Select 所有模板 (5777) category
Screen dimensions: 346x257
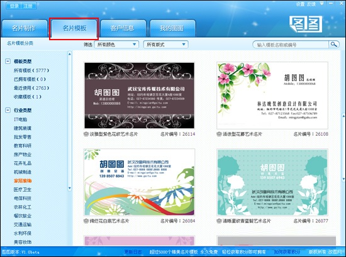click(x=31, y=70)
